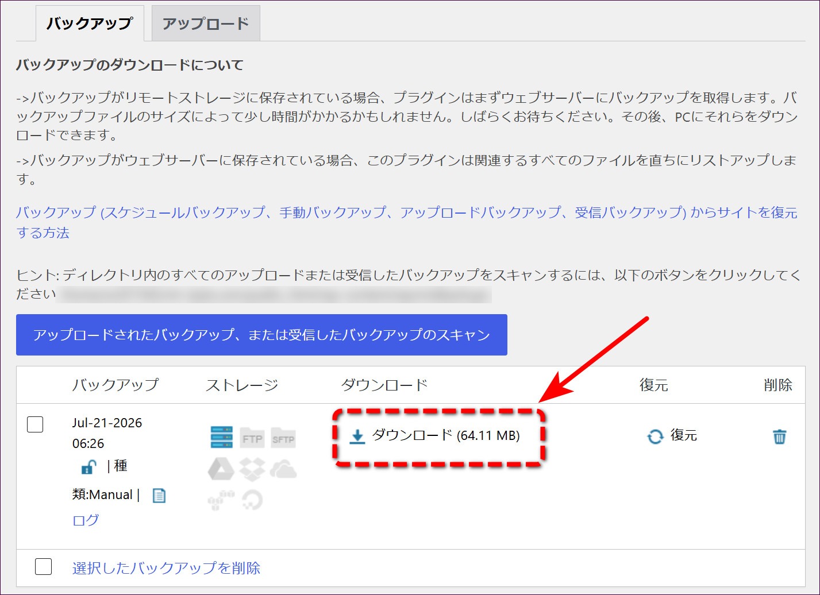Screen dimensions: 820x595
Task: Click ダウンロード (64.11 MB) link
Action: tap(446, 435)
